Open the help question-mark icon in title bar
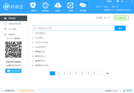Screen dimensions: 134x93 118,1
